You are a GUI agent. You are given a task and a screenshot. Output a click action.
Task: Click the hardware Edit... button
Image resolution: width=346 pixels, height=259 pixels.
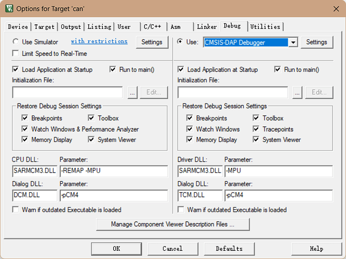(319, 92)
